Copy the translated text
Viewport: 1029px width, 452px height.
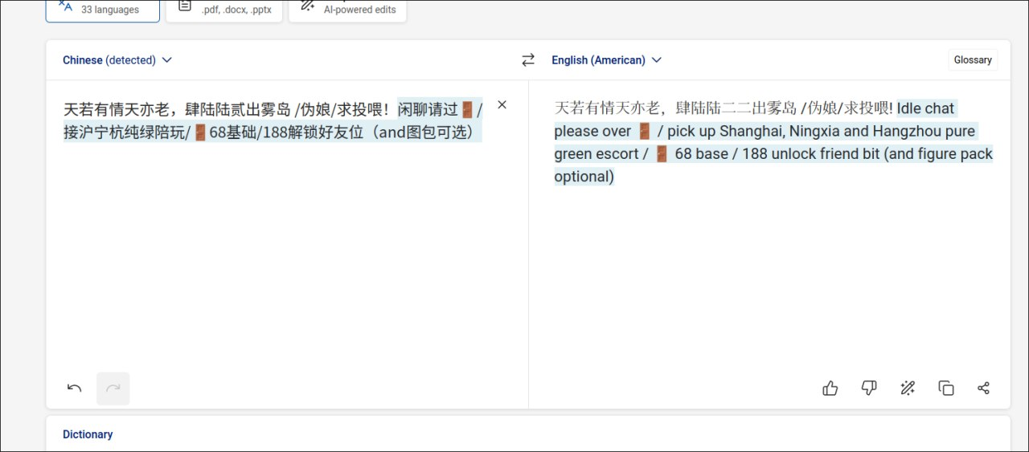(x=946, y=389)
